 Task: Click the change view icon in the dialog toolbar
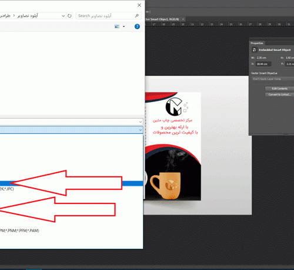117,27
